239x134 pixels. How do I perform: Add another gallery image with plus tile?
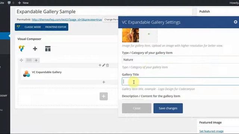click(x=149, y=35)
